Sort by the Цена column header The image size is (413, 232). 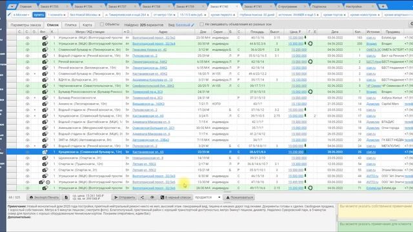(x=296, y=32)
